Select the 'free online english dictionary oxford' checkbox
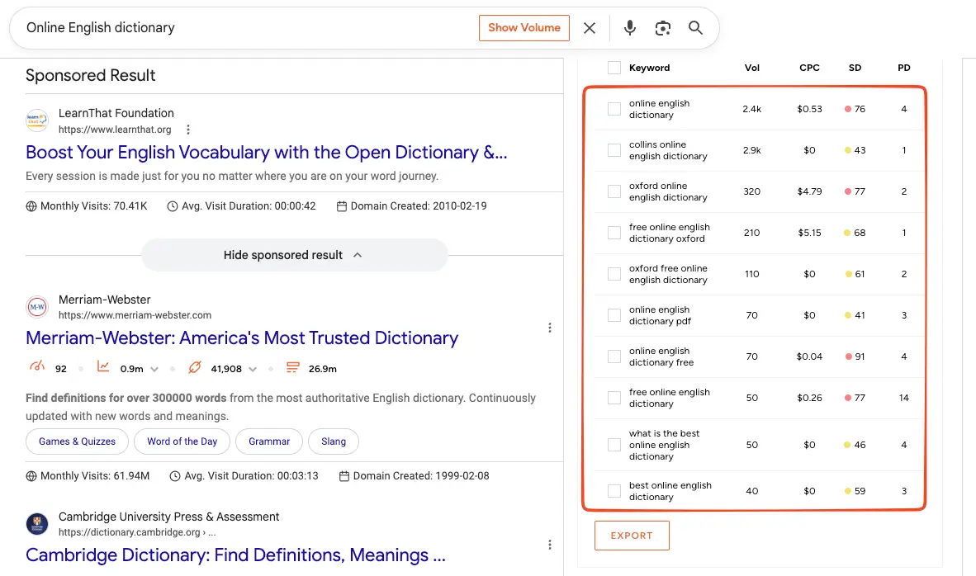This screenshot has height=576, width=976. tap(614, 233)
